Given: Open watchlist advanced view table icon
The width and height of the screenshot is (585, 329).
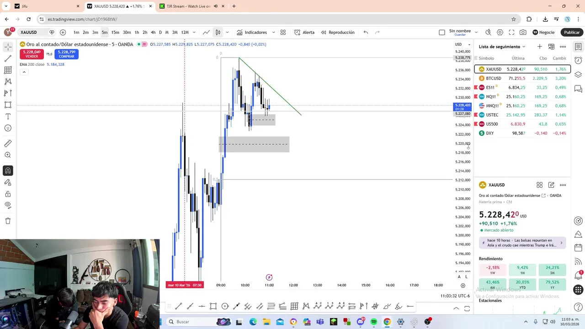Looking at the screenshot, I should 551,47.
